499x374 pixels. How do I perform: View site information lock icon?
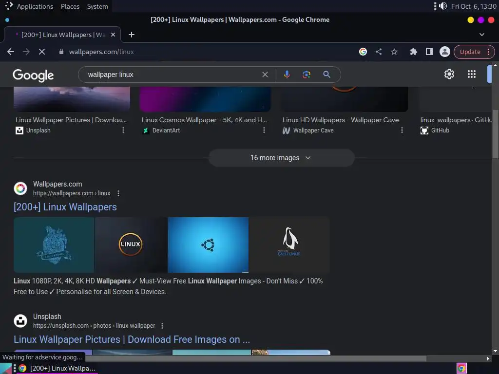(x=61, y=52)
